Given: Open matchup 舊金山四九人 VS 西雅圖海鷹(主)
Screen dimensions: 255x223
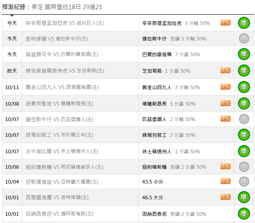Looking at the screenshot, I should click(62, 87).
